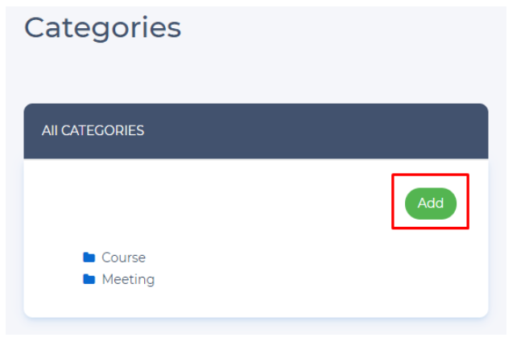Image resolution: width=529 pixels, height=350 pixels.
Task: Select the Course label text
Action: click(x=123, y=257)
